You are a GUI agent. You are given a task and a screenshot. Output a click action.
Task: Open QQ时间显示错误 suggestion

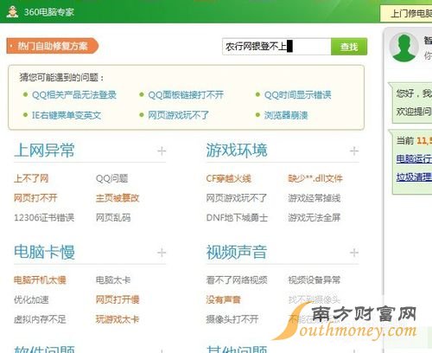pos(297,94)
